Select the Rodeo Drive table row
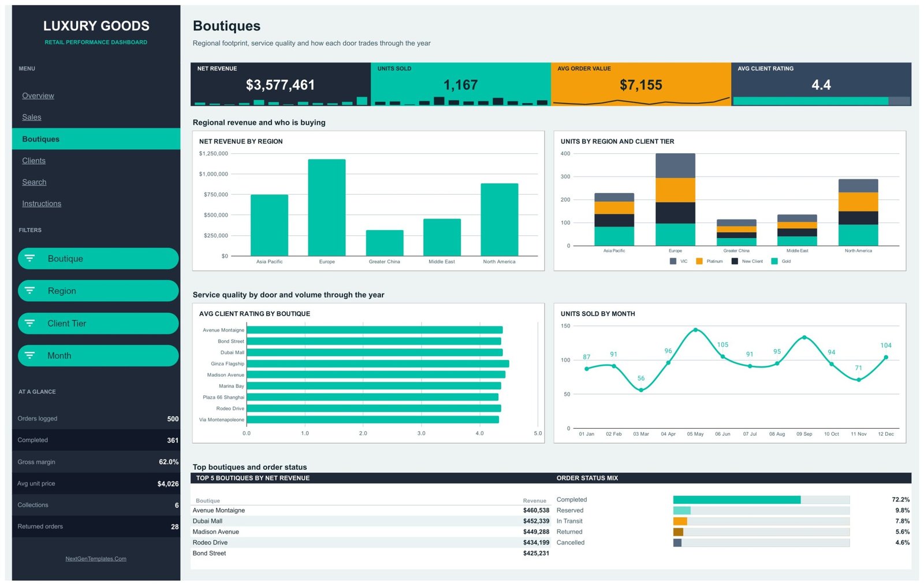The height and width of the screenshot is (586, 924). coord(371,543)
